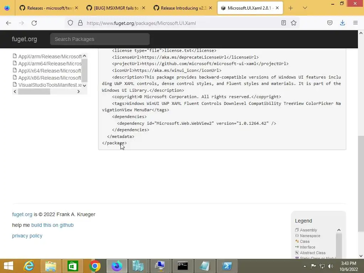The image size is (364, 273).
Task: Click the forward navigation arrow
Action: click(21, 23)
